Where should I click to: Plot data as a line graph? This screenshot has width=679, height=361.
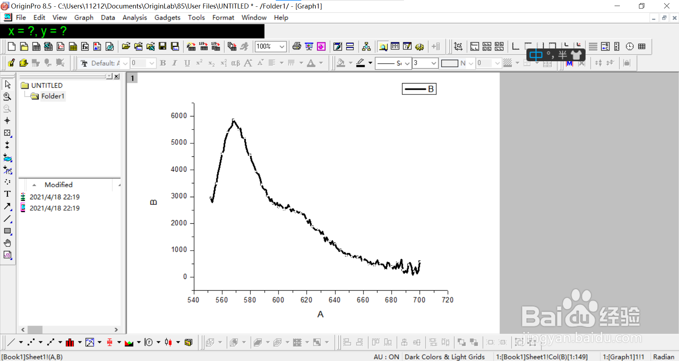(x=11, y=342)
